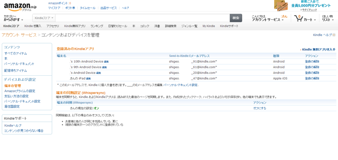The width and height of the screenshot is (338, 160).
Task: Click the Apple iOS type cell
Action: coord(280,78)
